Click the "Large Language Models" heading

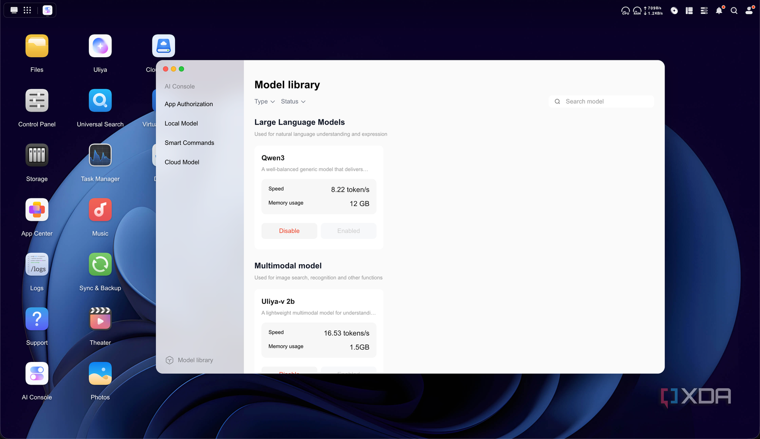pyautogui.click(x=300, y=122)
